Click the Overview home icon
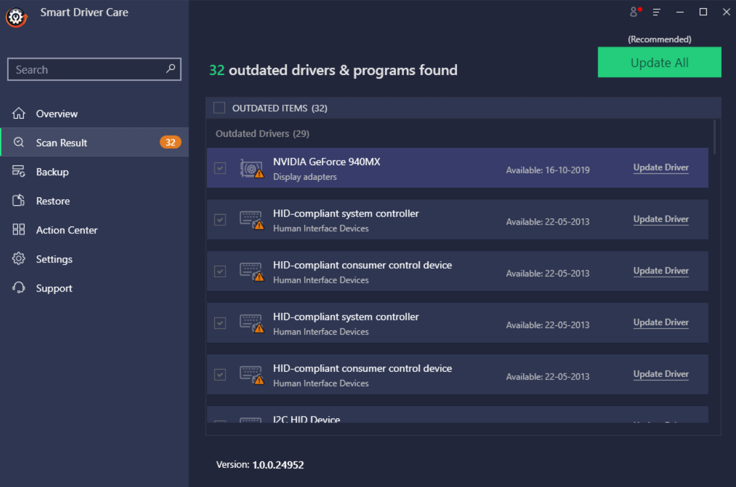Image resolution: width=736 pixels, height=487 pixels. [x=19, y=113]
